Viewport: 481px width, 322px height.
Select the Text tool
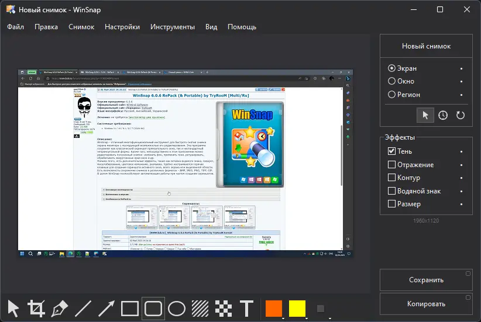(x=246, y=309)
